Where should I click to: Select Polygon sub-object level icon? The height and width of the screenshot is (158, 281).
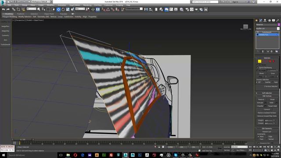point(270,61)
